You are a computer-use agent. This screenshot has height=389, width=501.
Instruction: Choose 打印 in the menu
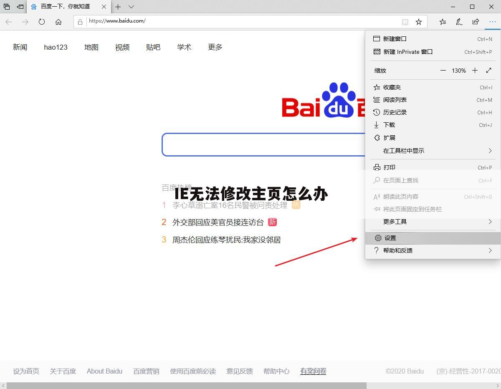[433, 167]
